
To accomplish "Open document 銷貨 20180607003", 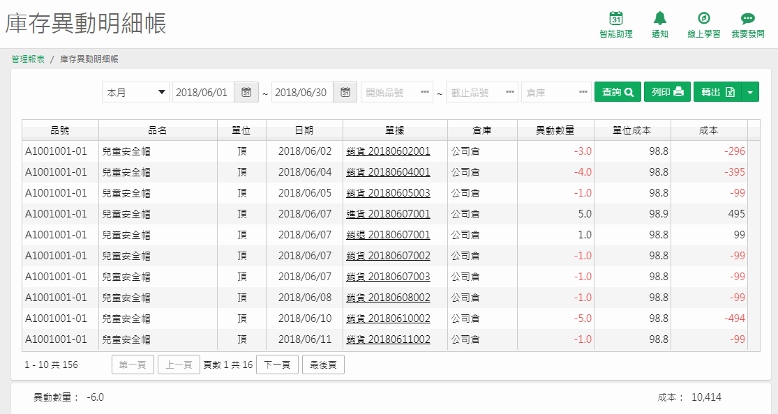I will [388, 277].
